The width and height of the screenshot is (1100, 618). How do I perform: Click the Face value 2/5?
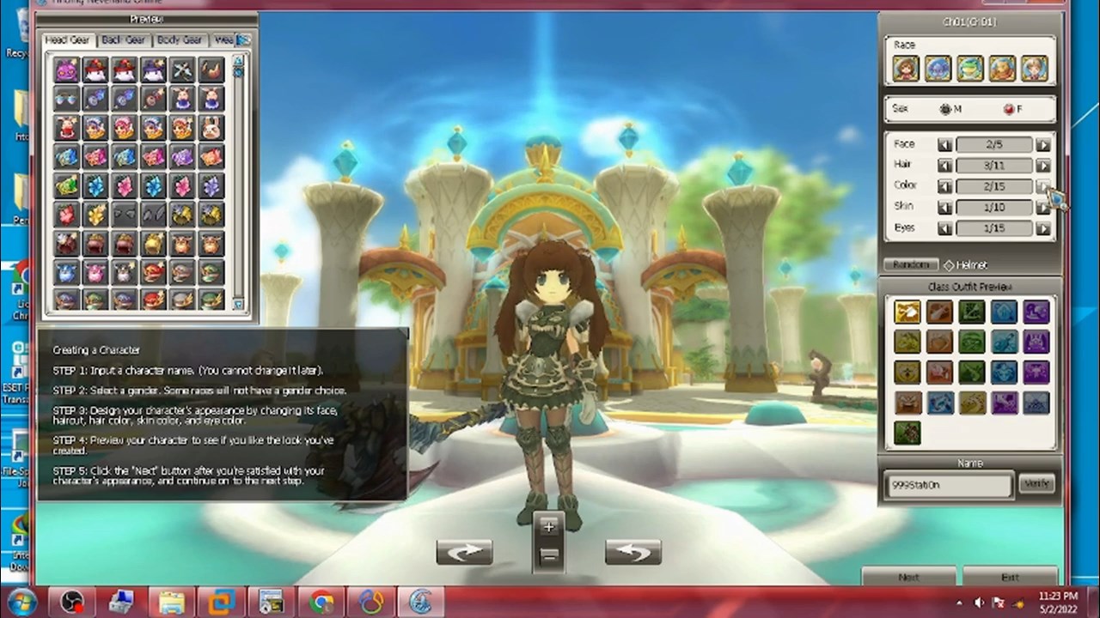[x=994, y=145]
